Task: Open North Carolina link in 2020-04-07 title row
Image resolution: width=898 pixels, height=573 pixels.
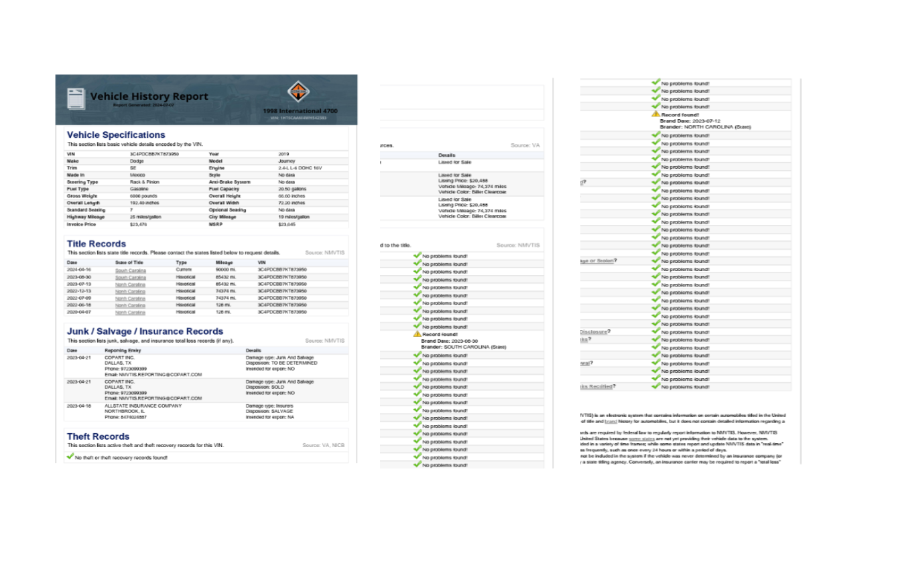Action: [x=130, y=313]
